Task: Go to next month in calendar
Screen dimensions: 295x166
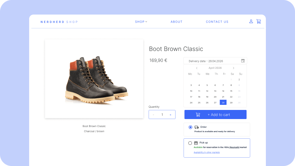Action: coord(233,68)
